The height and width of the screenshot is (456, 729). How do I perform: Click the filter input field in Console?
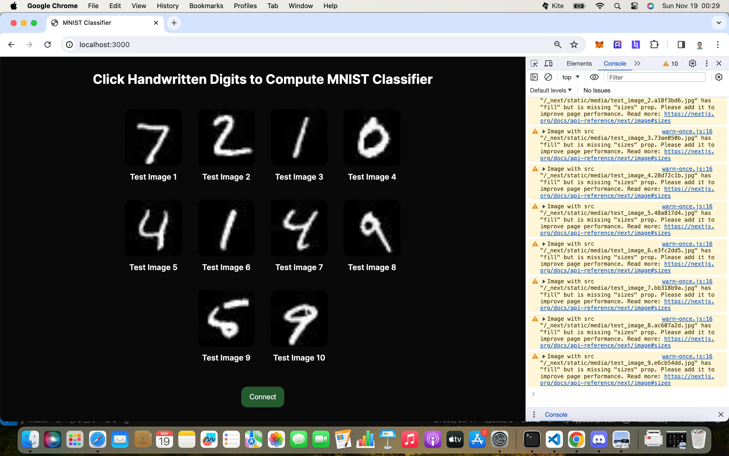click(657, 77)
